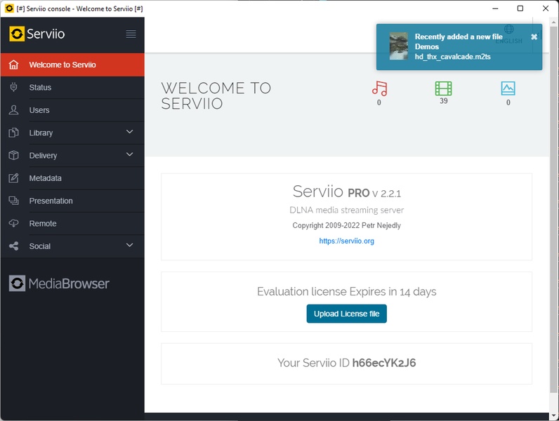Click the notification's video thumbnail
559x421 pixels.
click(x=399, y=46)
